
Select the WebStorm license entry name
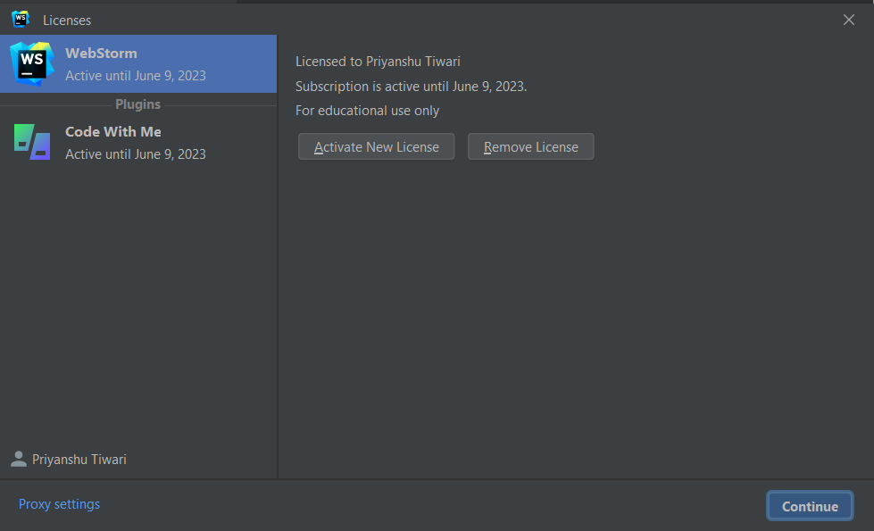pos(101,54)
